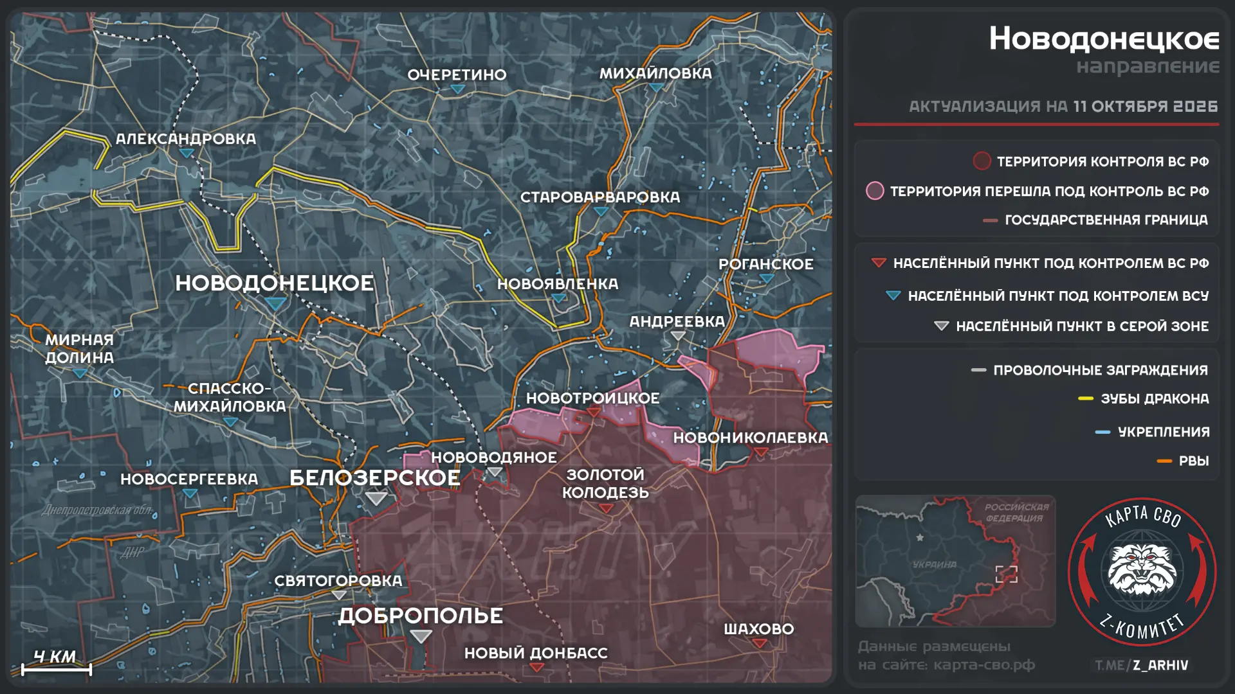
Task: Click the grey triangle legend icon for серой зоне
Action: click(x=941, y=326)
